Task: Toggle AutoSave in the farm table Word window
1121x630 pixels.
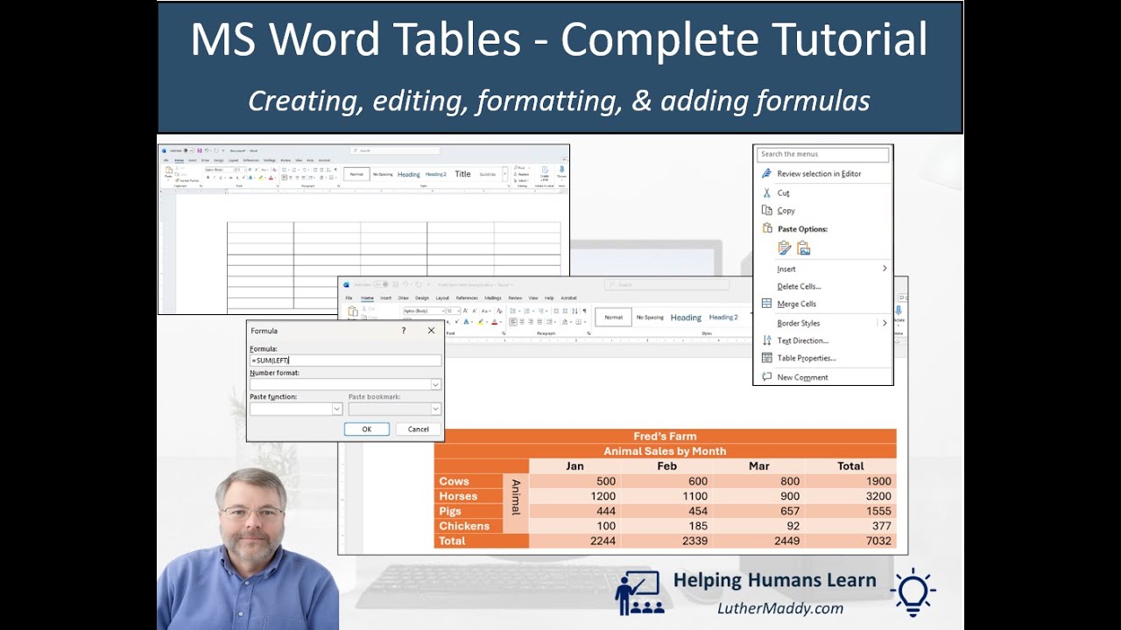Action: (x=380, y=283)
